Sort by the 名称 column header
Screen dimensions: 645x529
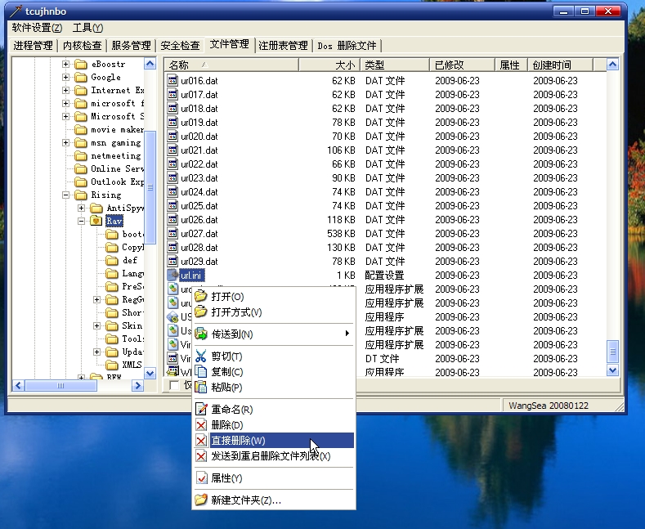pyautogui.click(x=231, y=65)
